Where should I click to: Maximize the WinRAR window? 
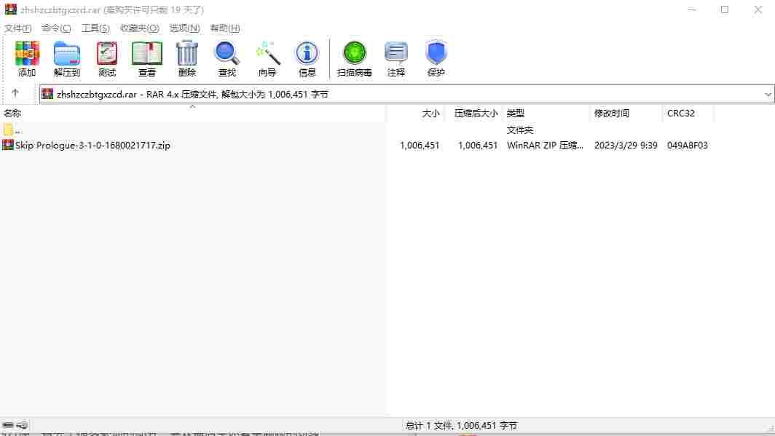click(x=725, y=10)
